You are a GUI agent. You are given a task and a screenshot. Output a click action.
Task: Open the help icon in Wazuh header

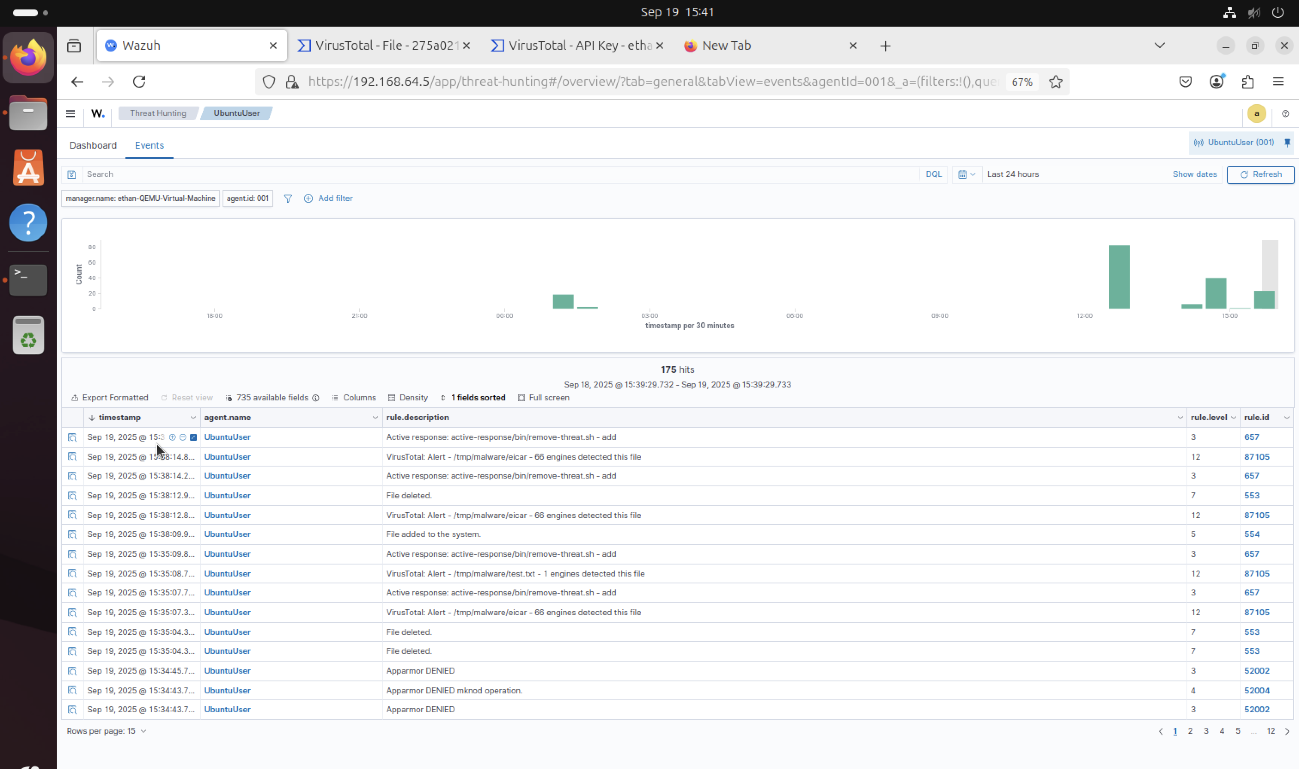[1285, 113]
